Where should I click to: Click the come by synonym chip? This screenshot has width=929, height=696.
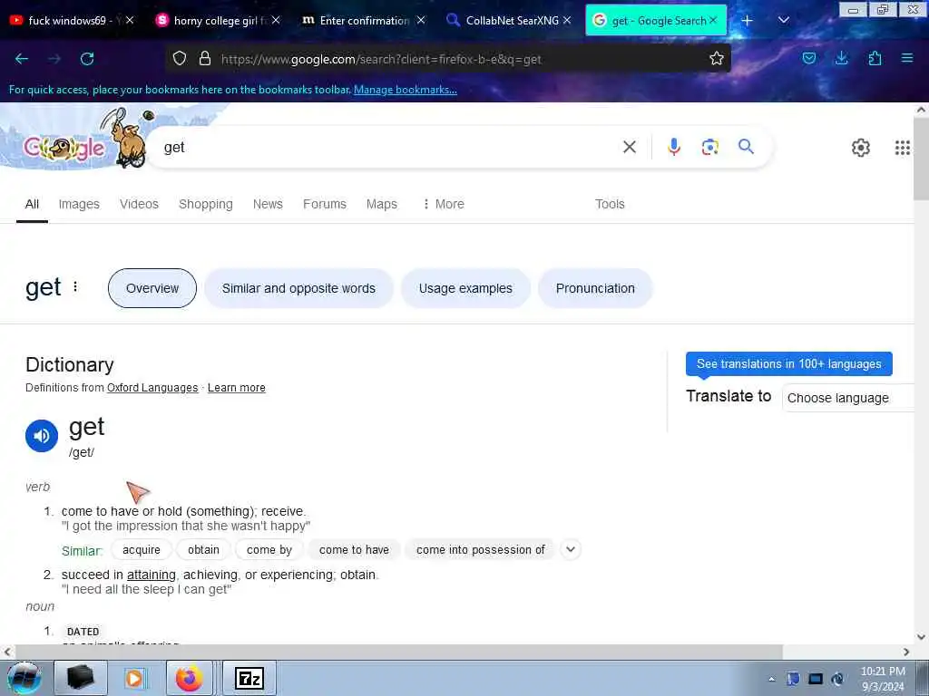coord(269,550)
